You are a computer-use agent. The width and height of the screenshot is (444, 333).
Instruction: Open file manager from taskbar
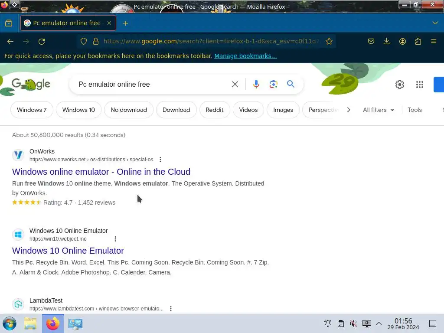30,323
